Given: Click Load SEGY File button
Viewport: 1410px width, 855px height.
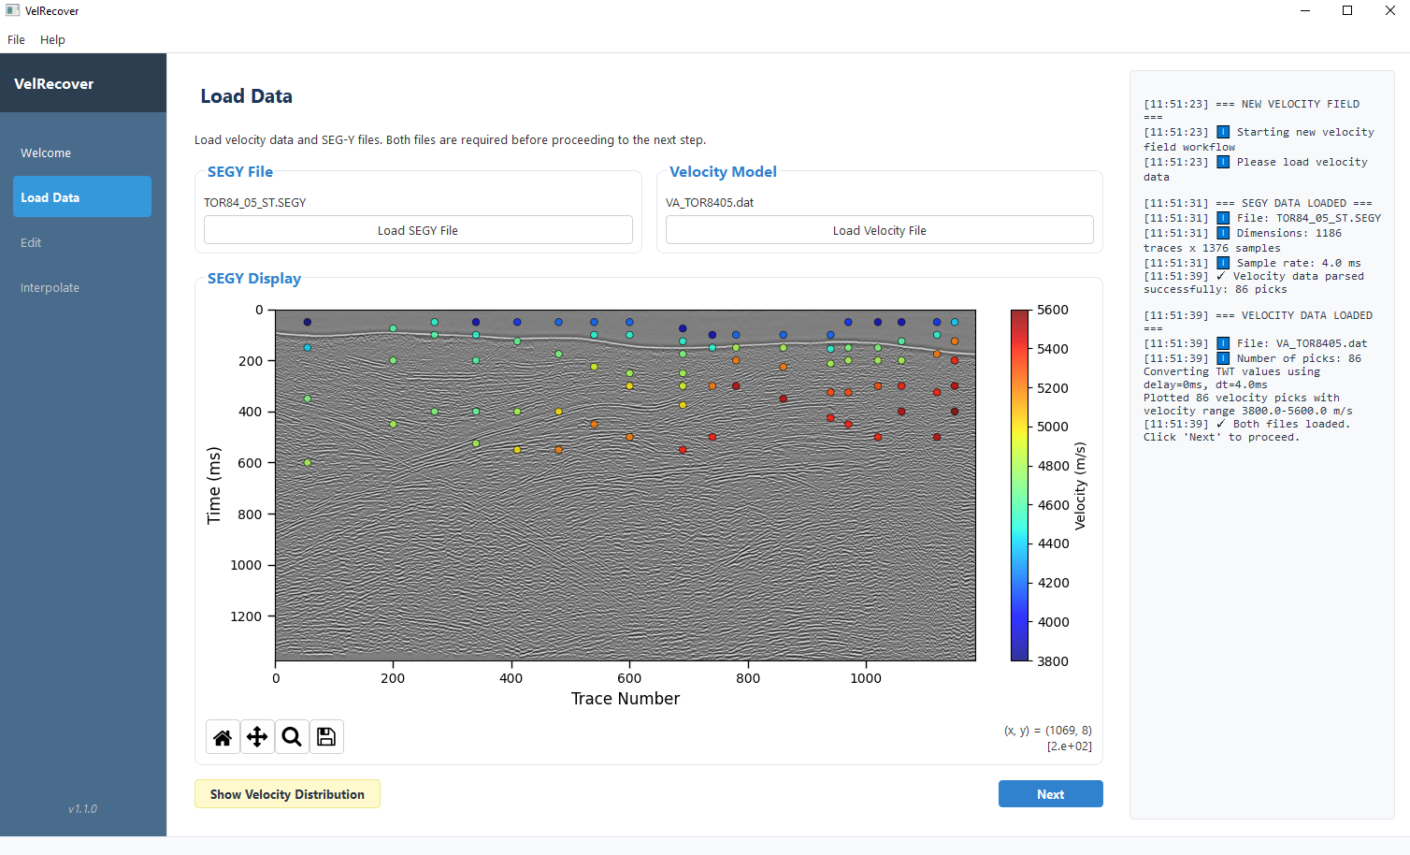Looking at the screenshot, I should (418, 230).
